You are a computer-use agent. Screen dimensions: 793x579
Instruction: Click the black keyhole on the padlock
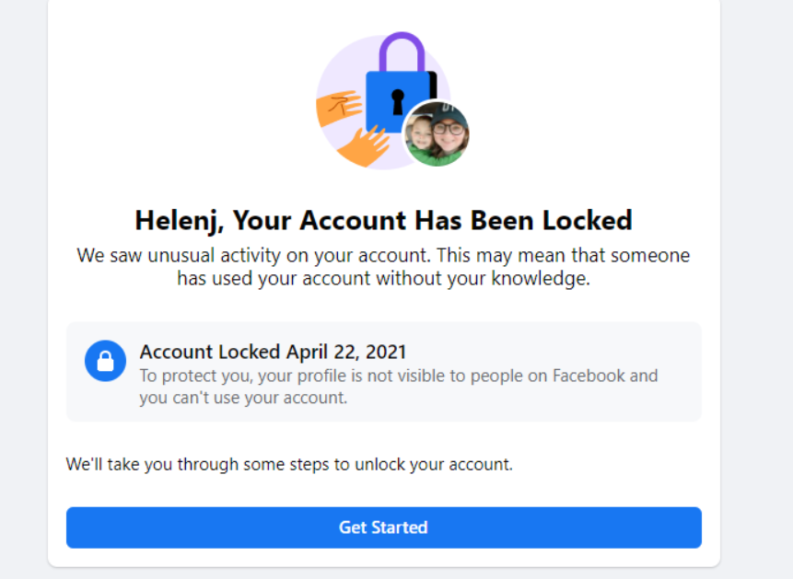[397, 100]
